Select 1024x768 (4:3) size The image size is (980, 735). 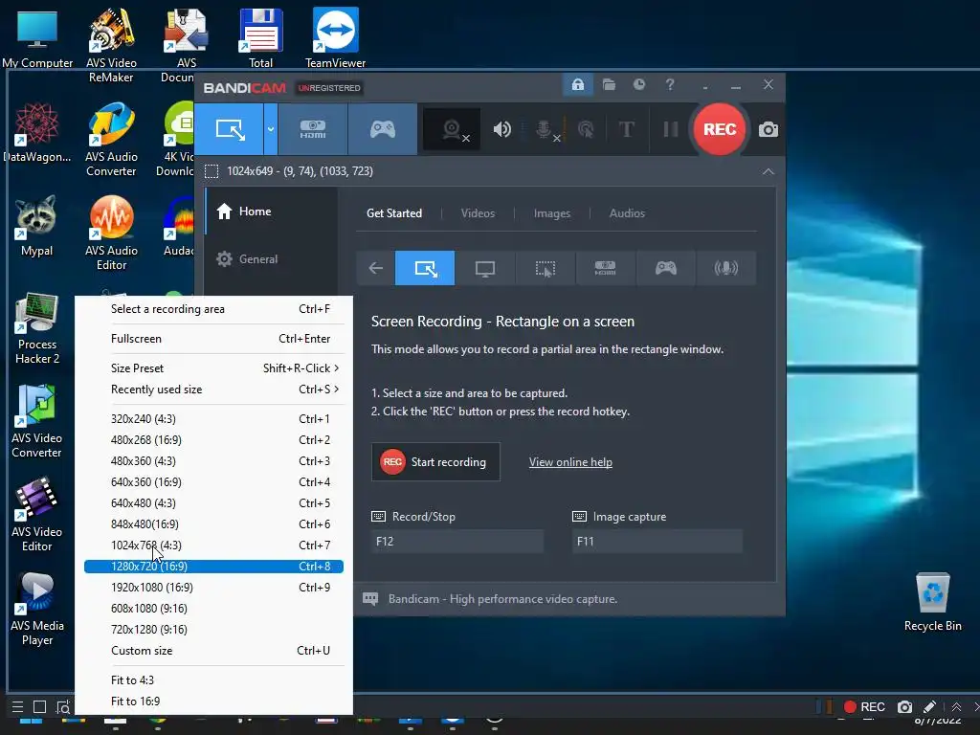[x=213, y=545]
